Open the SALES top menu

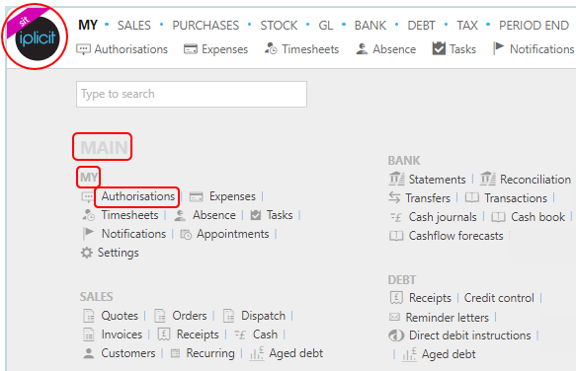pos(134,26)
